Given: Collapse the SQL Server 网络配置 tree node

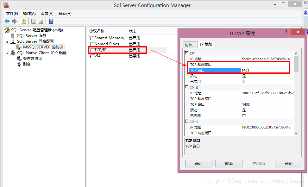Looking at the screenshot, I should pos(8,42).
